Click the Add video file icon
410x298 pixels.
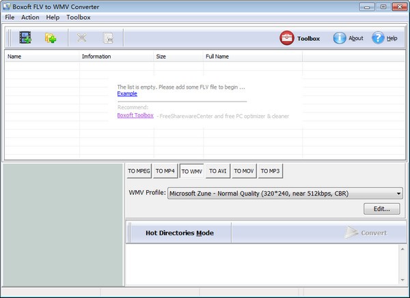[26, 38]
